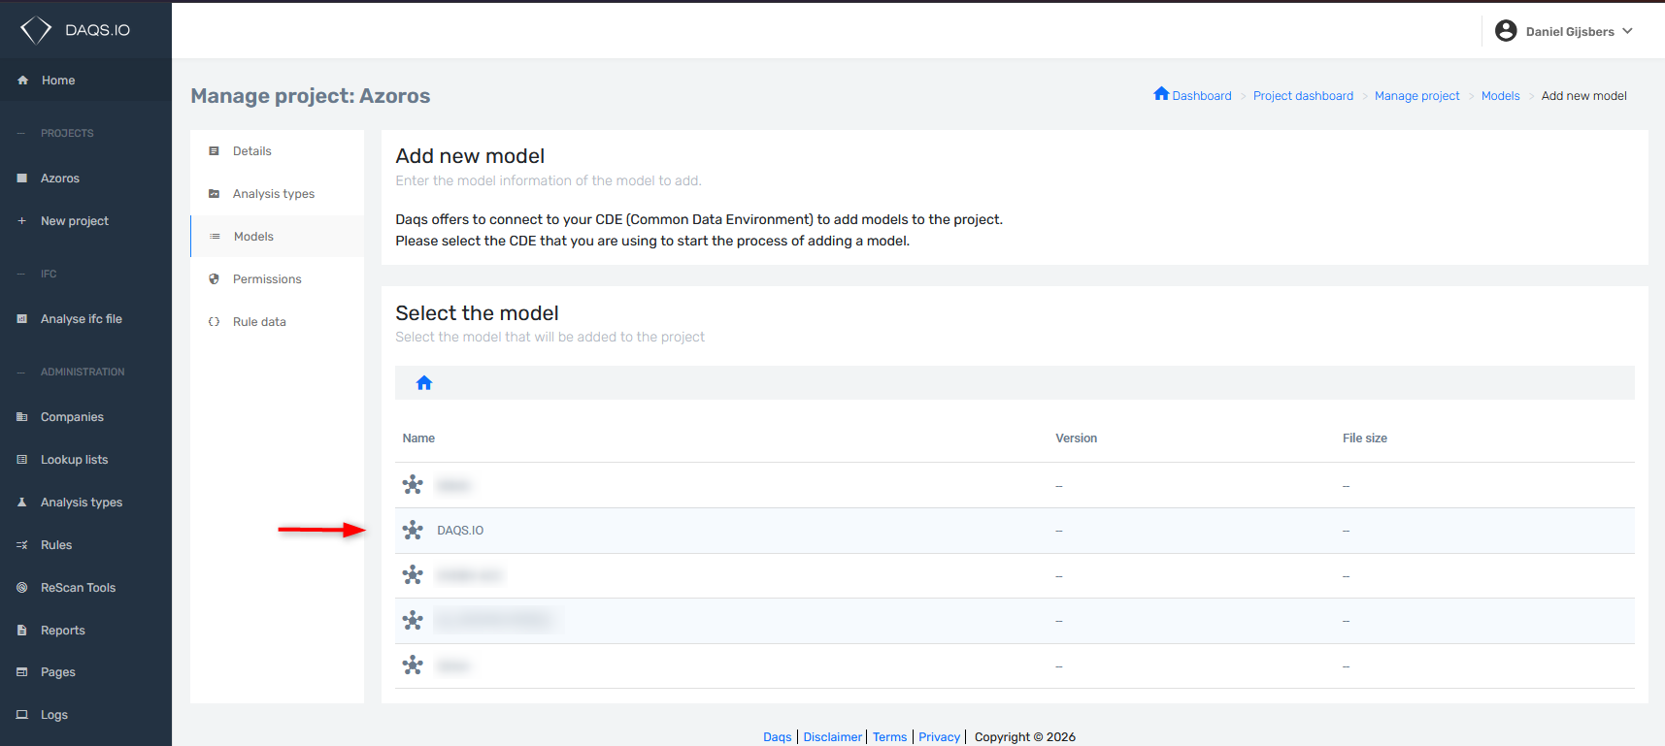
Task: Click the File size column header
Action: pos(1364,438)
